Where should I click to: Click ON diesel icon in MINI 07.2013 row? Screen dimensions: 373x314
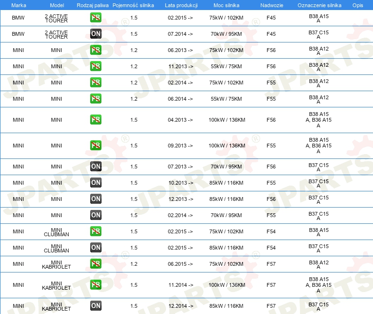click(95, 167)
